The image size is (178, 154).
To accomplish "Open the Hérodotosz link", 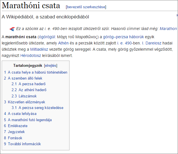I will click(x=31, y=55).
